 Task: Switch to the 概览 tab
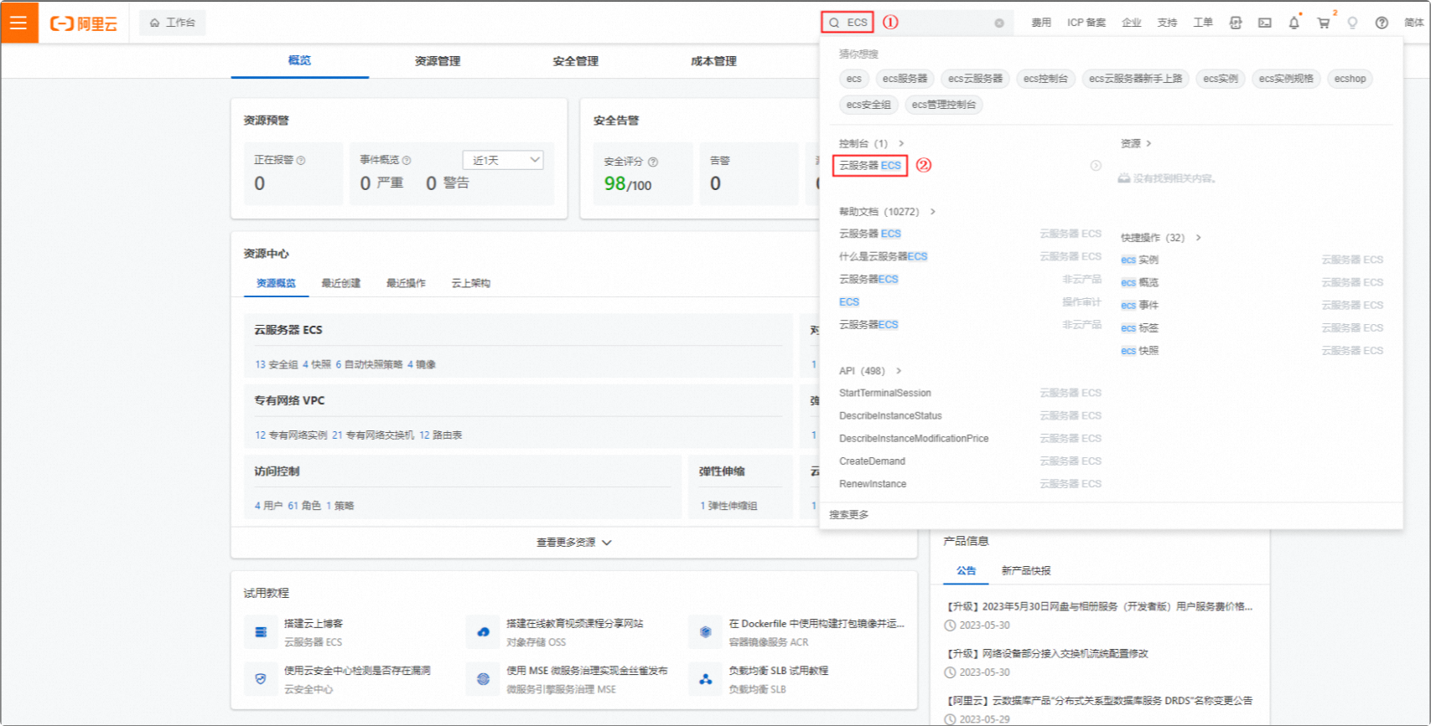coord(299,60)
